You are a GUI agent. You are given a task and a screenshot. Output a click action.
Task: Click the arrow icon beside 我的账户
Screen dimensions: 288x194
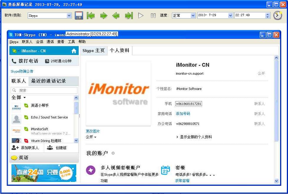[x=113, y=153]
